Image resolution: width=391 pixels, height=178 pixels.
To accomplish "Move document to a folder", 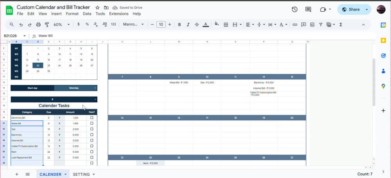I will [x=106, y=8].
